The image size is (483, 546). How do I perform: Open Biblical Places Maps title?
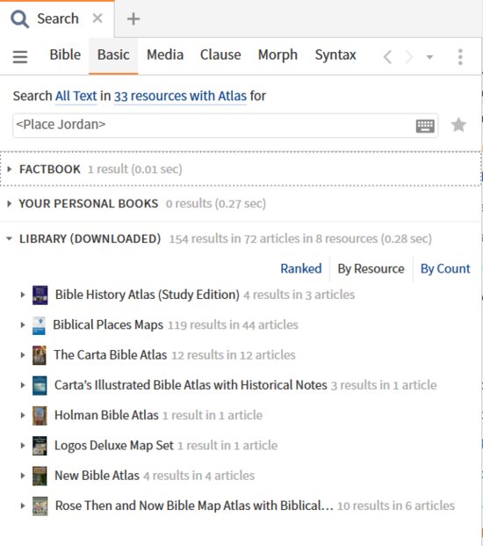108,325
